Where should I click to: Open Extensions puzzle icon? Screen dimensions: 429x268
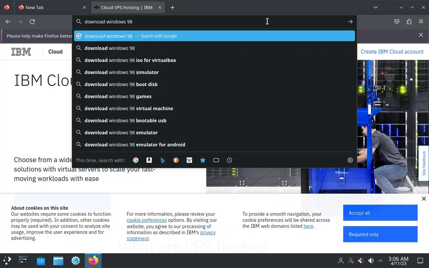409,21
